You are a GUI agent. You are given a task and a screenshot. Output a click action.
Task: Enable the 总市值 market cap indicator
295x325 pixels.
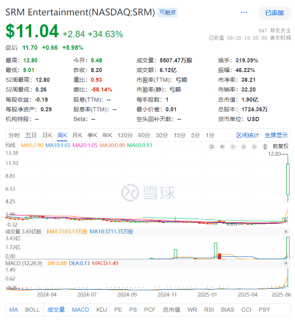coord(171,310)
